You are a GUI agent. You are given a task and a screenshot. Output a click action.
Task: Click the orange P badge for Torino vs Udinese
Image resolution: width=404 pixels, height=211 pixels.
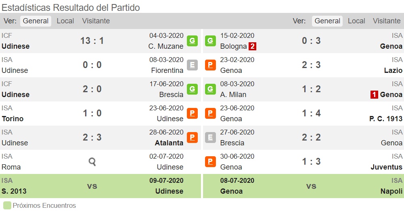pyautogui.click(x=192, y=113)
